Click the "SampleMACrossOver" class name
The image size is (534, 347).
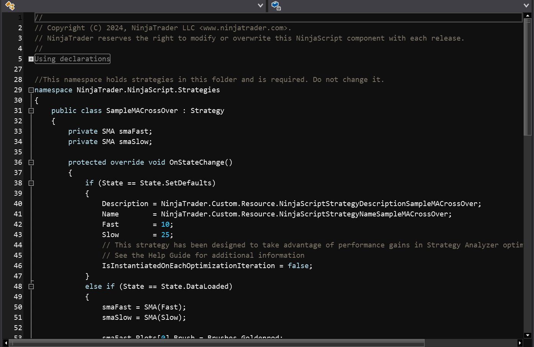point(142,111)
